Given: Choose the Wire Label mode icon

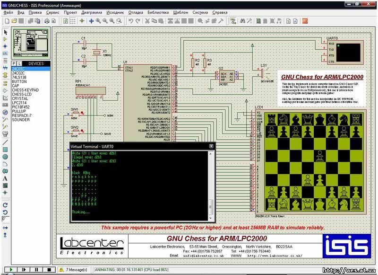Looking at the screenshot, I should tap(5, 53).
